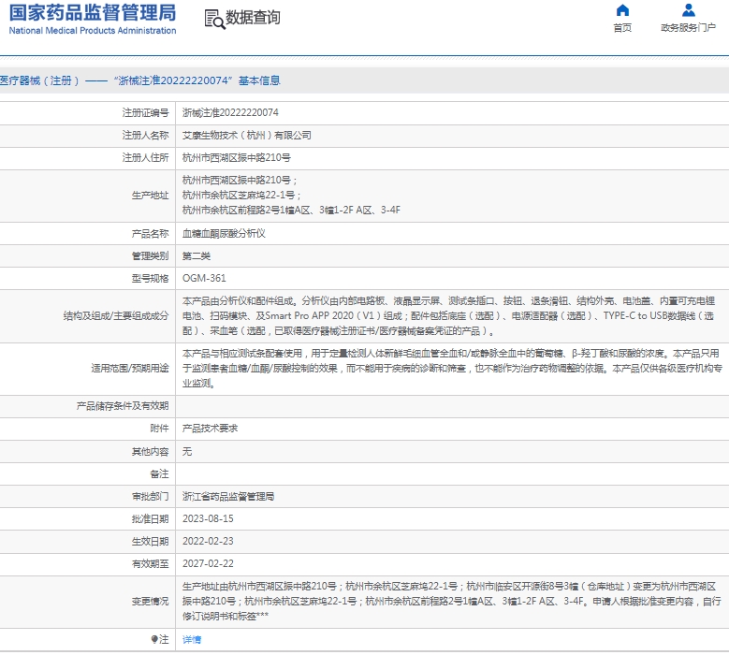Click approving department 浙江省药品监督管理局
The height and width of the screenshot is (655, 729).
pyautogui.click(x=227, y=497)
